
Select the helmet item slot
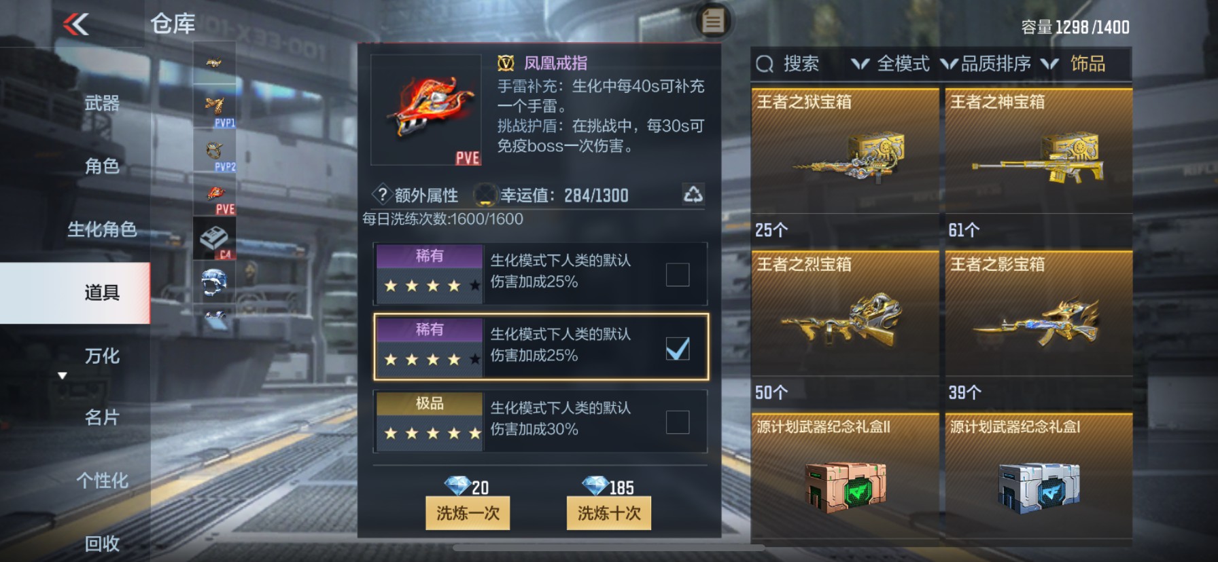215,282
